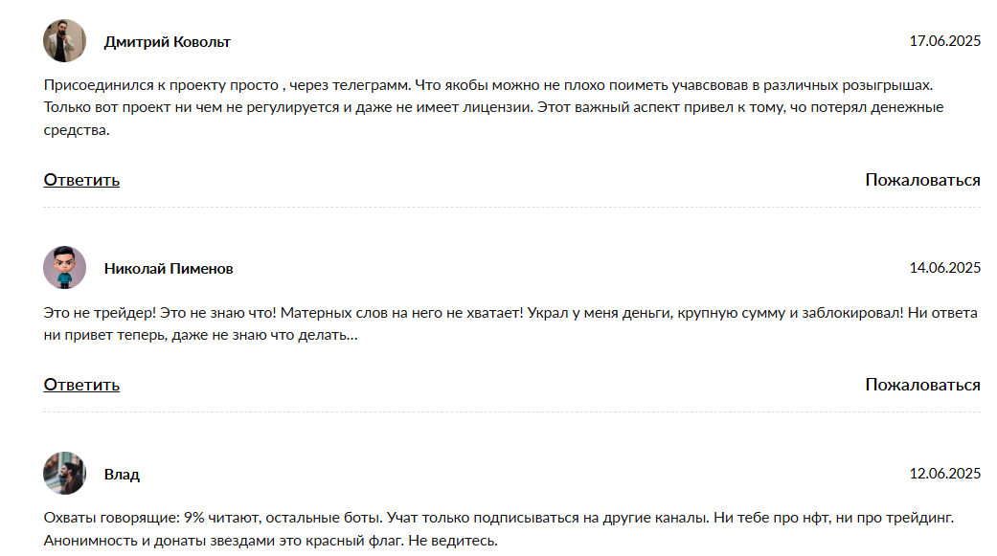Open Влад's round profile picture
This screenshot has height=556, width=997.
(x=64, y=474)
